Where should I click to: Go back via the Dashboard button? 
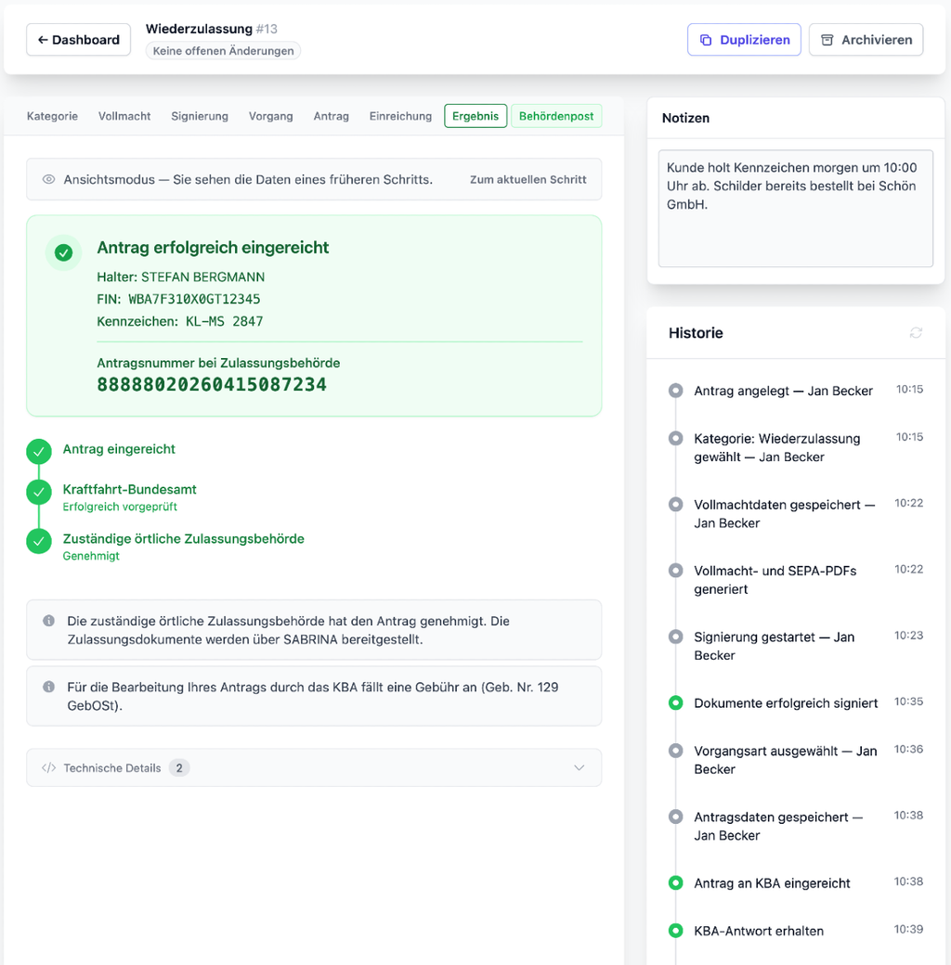click(x=78, y=39)
